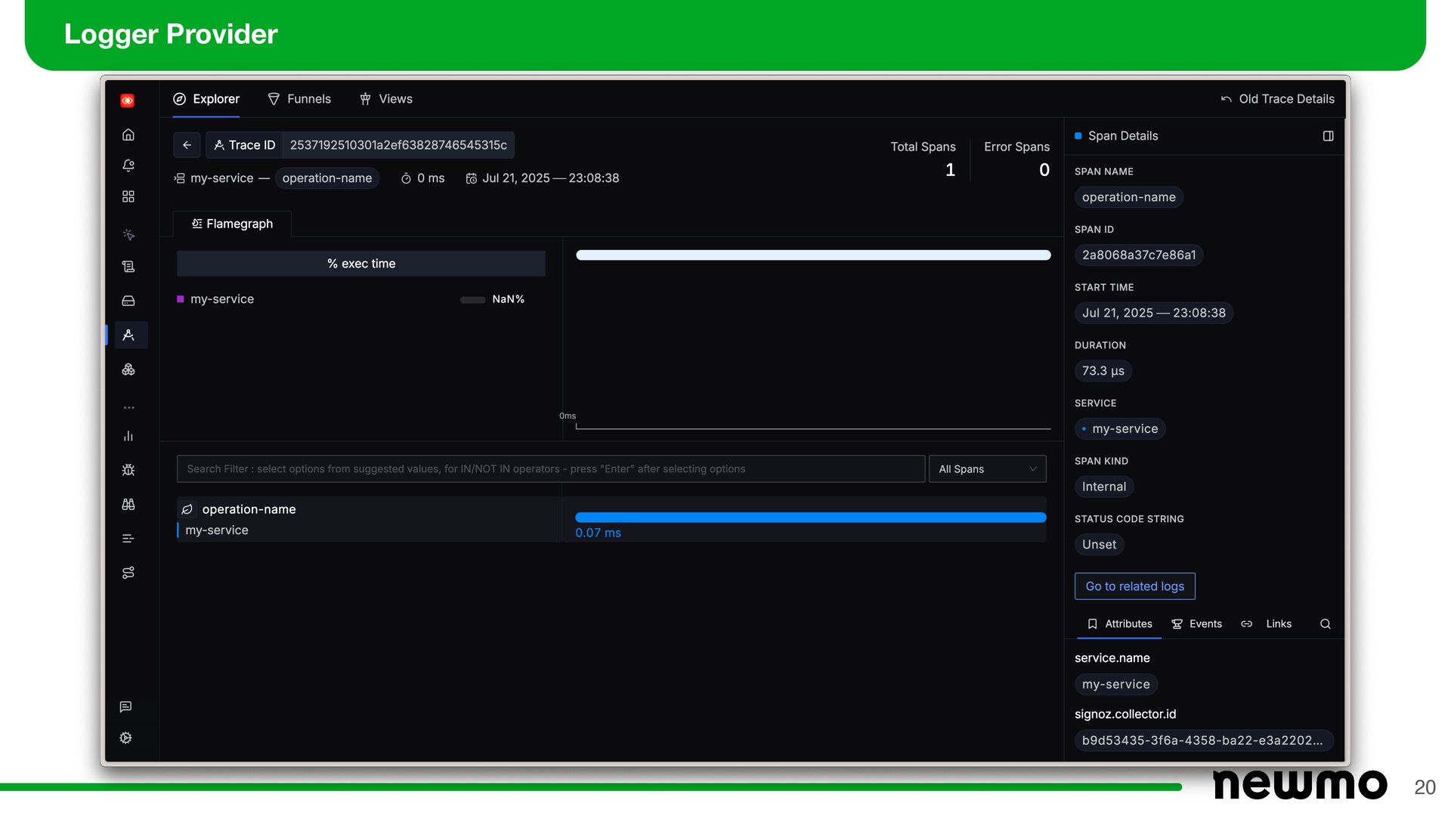Open the bar chart metrics icon

tap(128, 436)
